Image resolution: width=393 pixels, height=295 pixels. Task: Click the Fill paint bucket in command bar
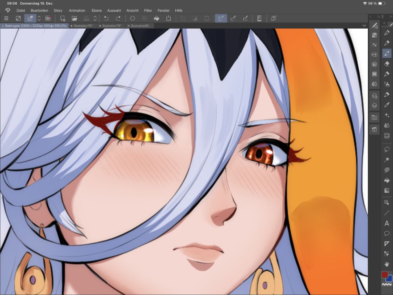coord(156,18)
